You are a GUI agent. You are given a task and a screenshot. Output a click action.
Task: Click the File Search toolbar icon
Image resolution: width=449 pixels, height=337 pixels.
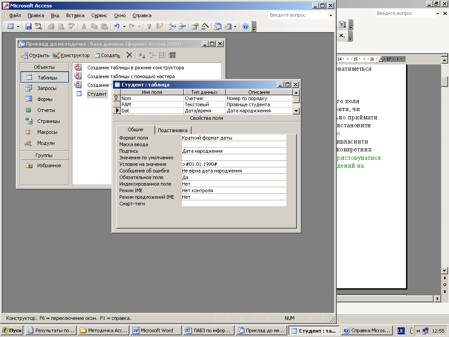38,26
